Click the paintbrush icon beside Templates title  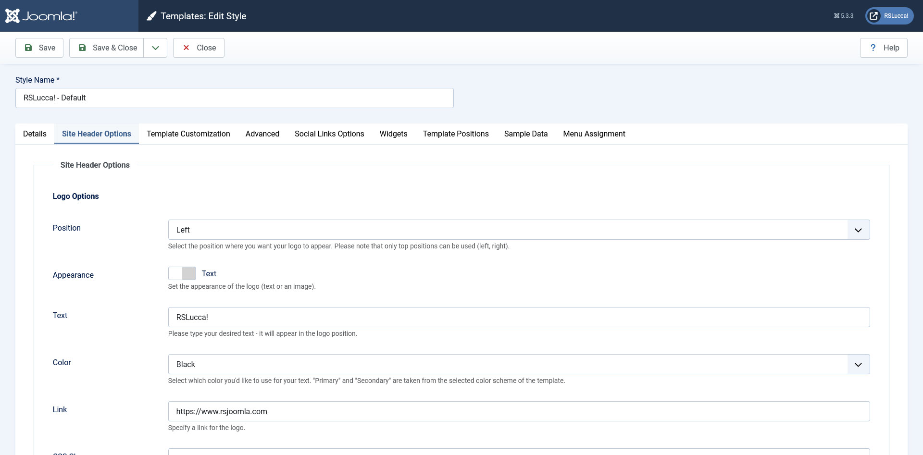coord(151,16)
